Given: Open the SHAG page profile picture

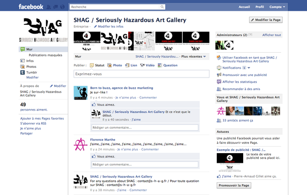Looking at the screenshot, I should coord(43,30).
